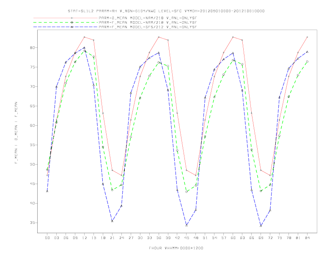Click y-axis tick value 75
The width and height of the screenshot is (335, 259).
coord(32,67)
